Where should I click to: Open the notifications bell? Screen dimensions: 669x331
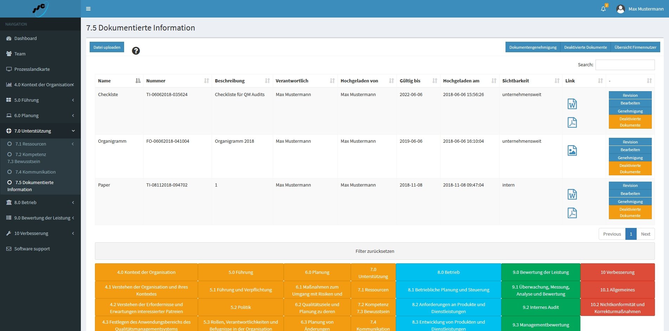(x=603, y=9)
